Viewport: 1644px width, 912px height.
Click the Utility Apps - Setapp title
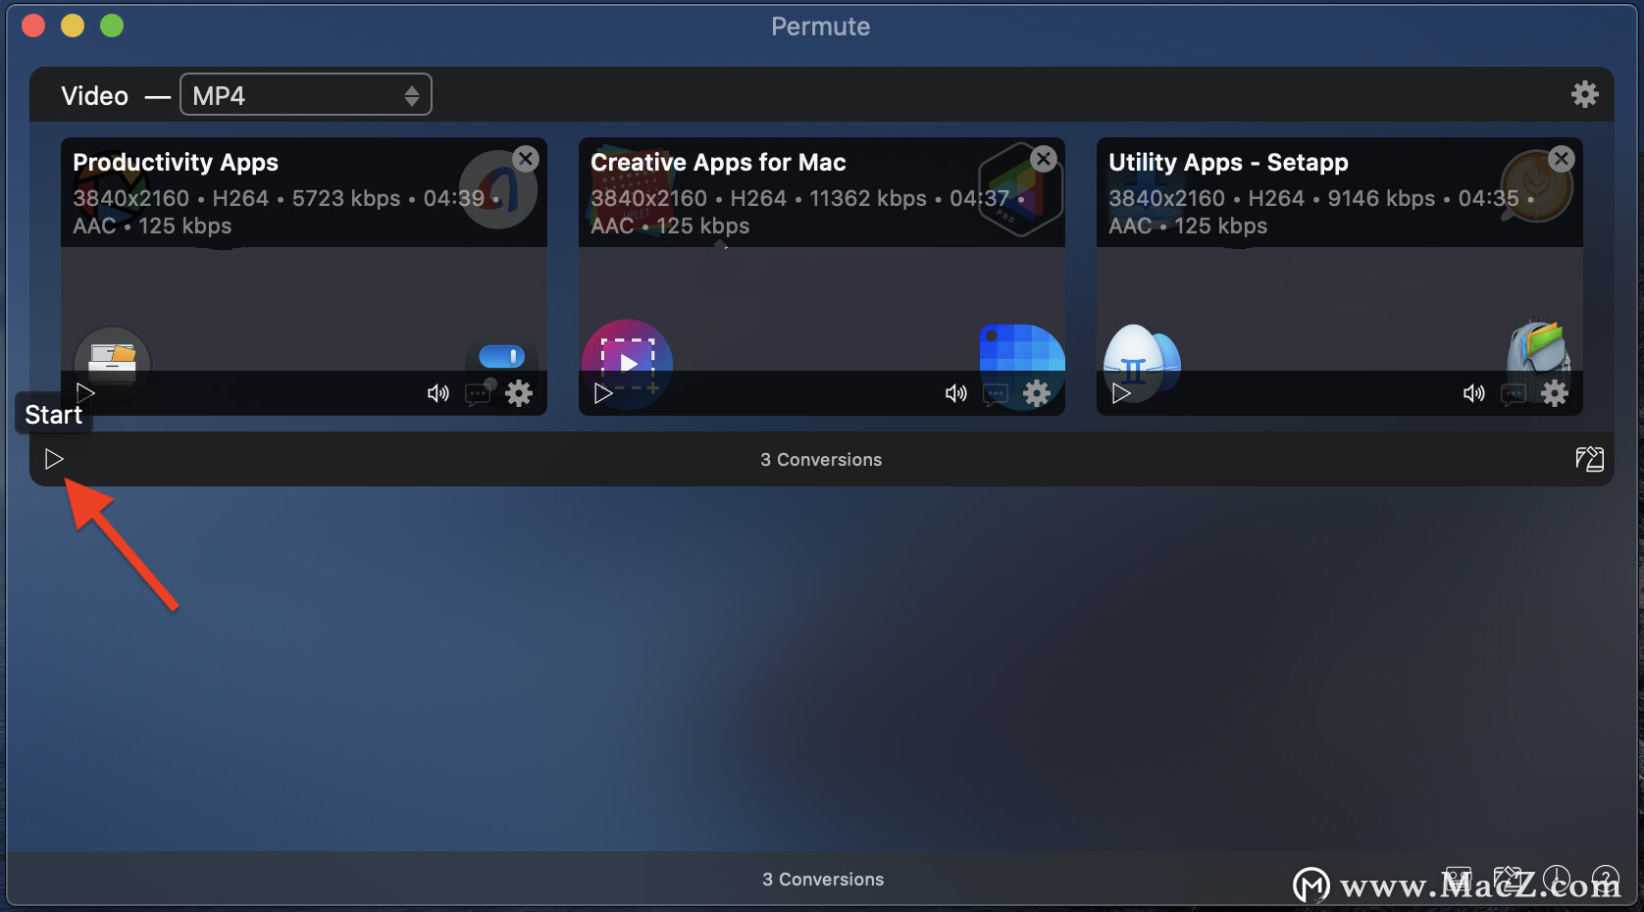pyautogui.click(x=1228, y=163)
